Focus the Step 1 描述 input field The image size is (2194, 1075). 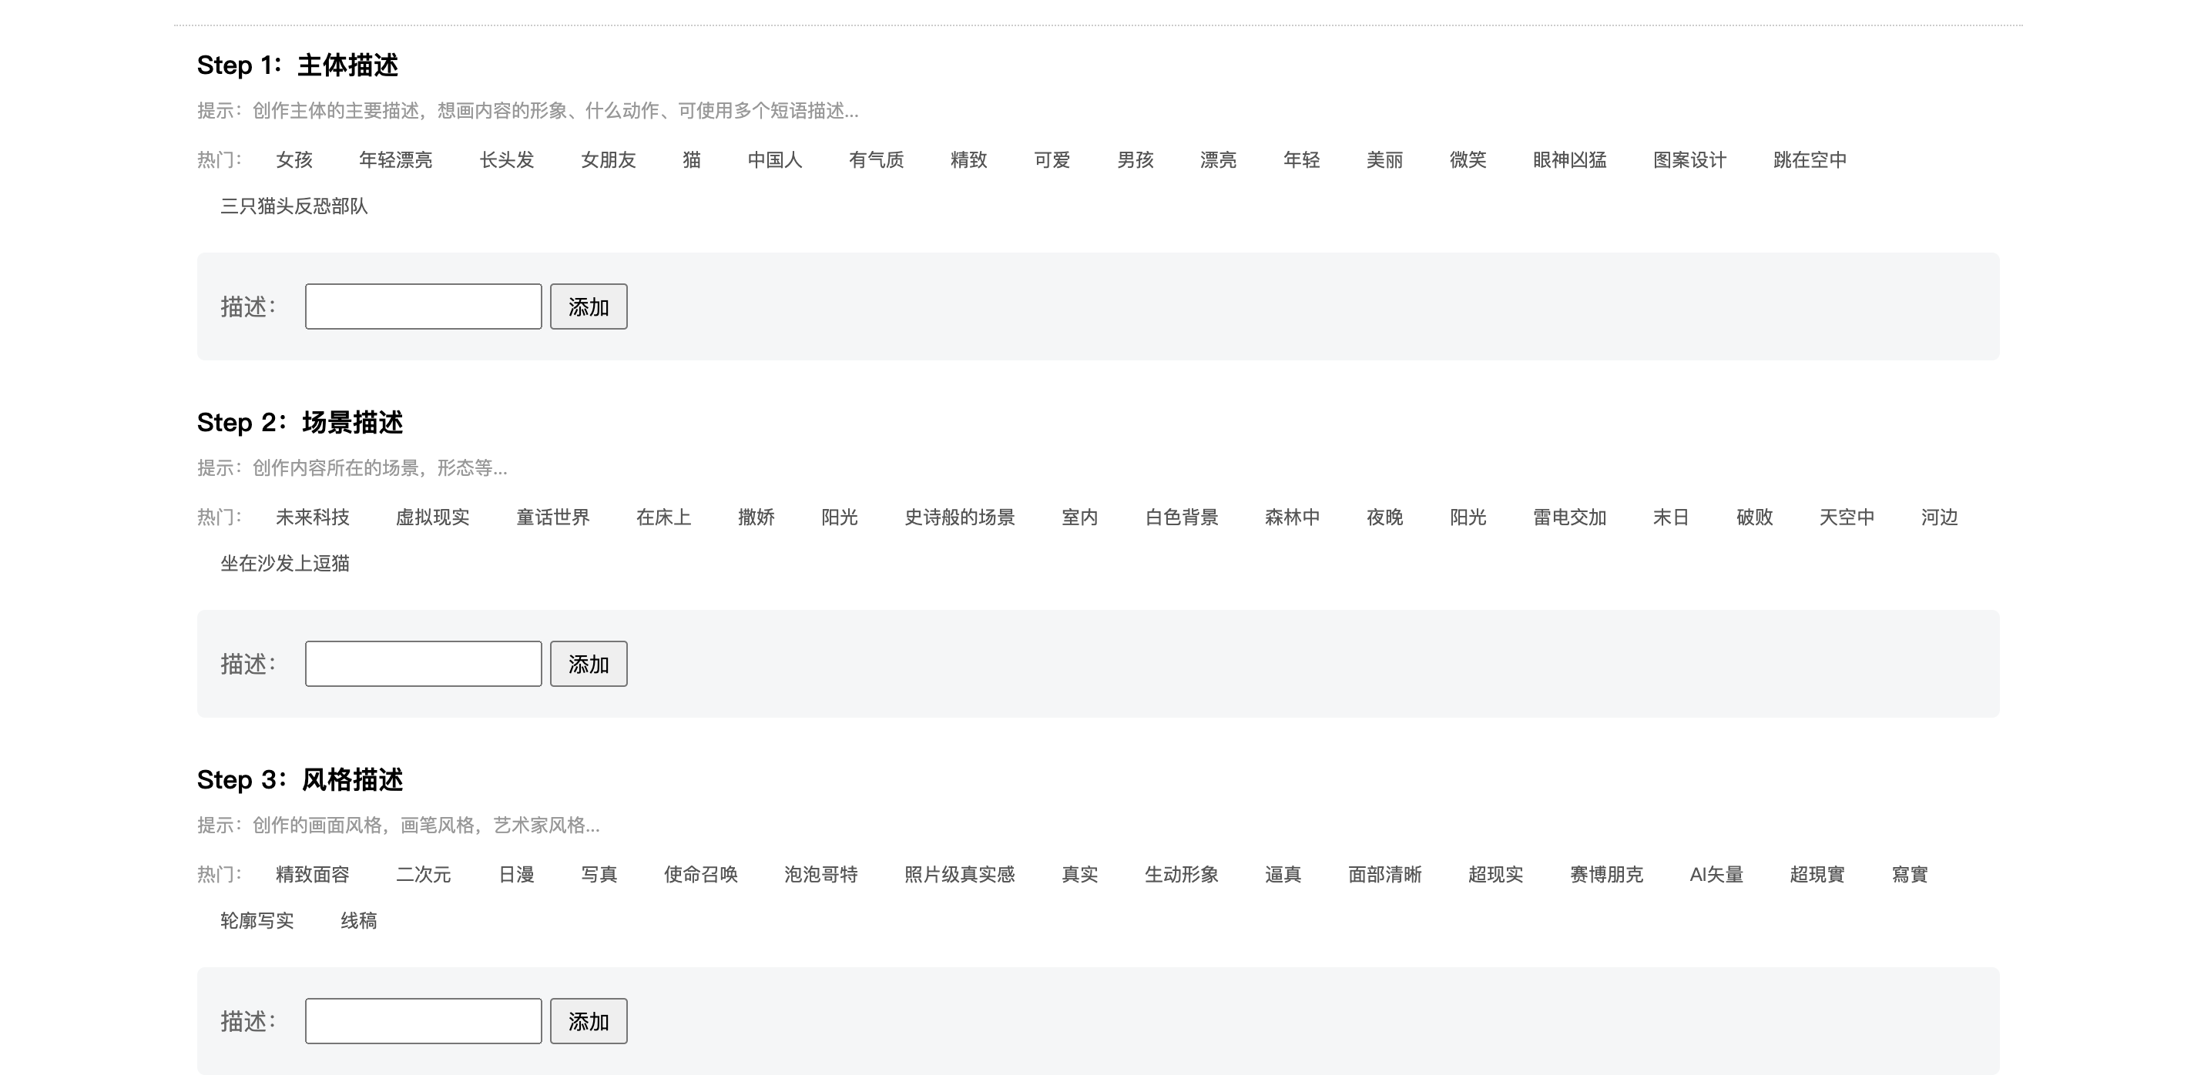pyautogui.click(x=423, y=306)
